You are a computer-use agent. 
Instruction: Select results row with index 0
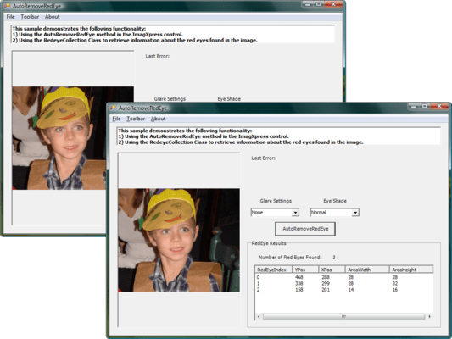(344, 277)
